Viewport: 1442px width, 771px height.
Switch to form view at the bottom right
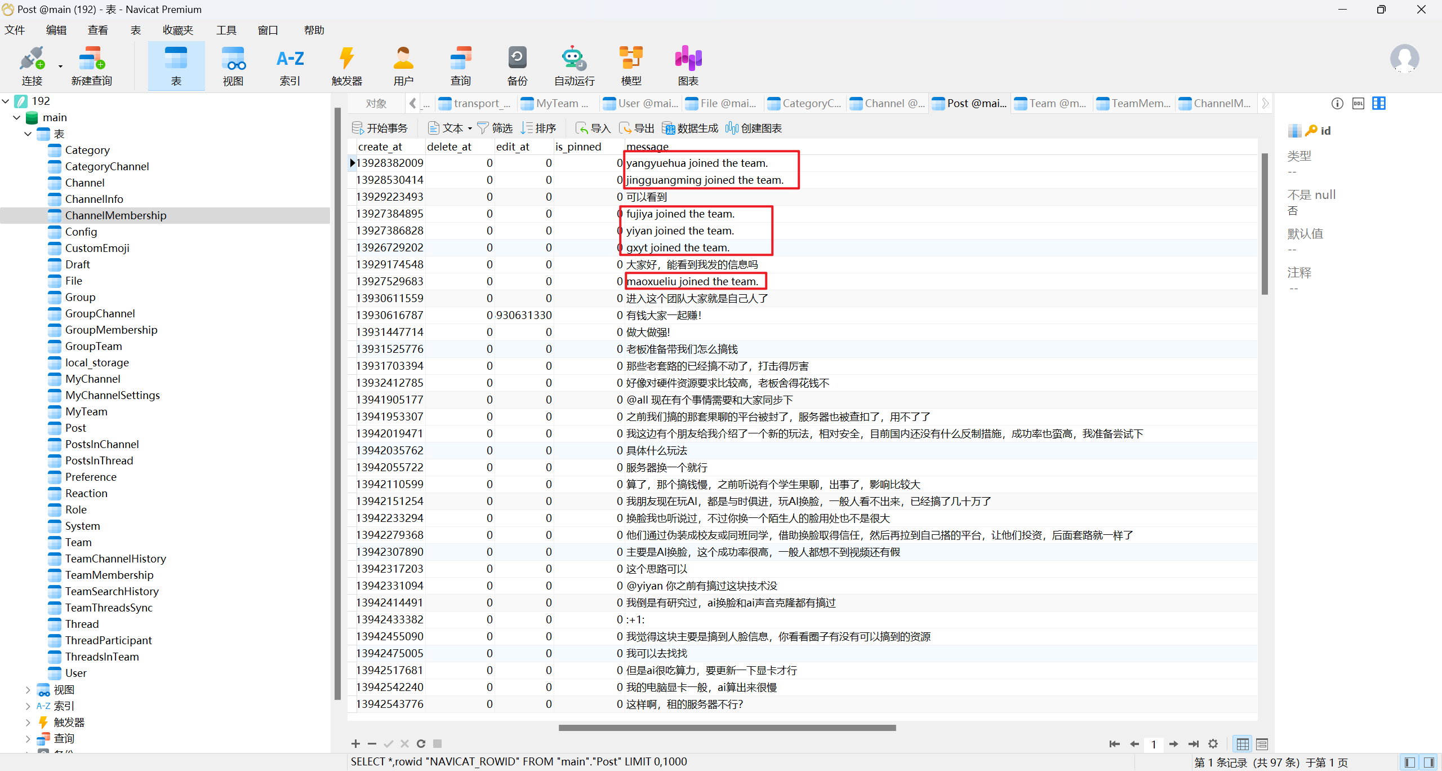point(1262,745)
